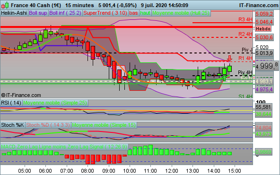Click the red 'bas' SuperTrend label

coord(133,13)
